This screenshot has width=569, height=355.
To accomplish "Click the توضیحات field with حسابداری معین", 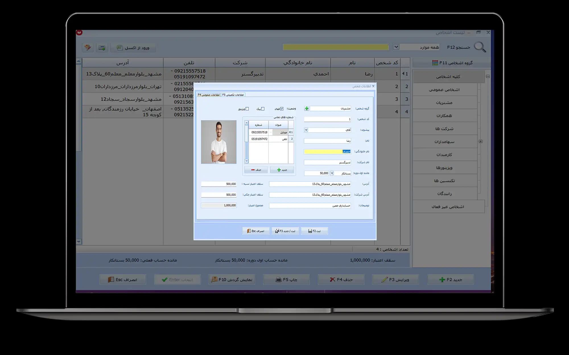I will [310, 206].
